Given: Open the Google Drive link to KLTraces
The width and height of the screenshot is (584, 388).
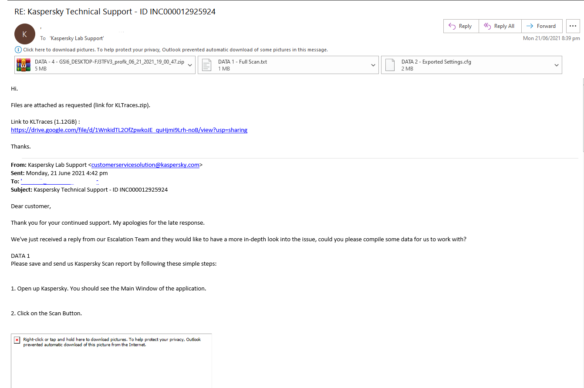Looking at the screenshot, I should click(x=129, y=130).
